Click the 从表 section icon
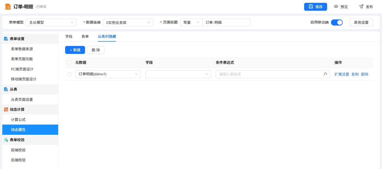Image resolution: width=382 pixels, height=169 pixels. click(6, 89)
